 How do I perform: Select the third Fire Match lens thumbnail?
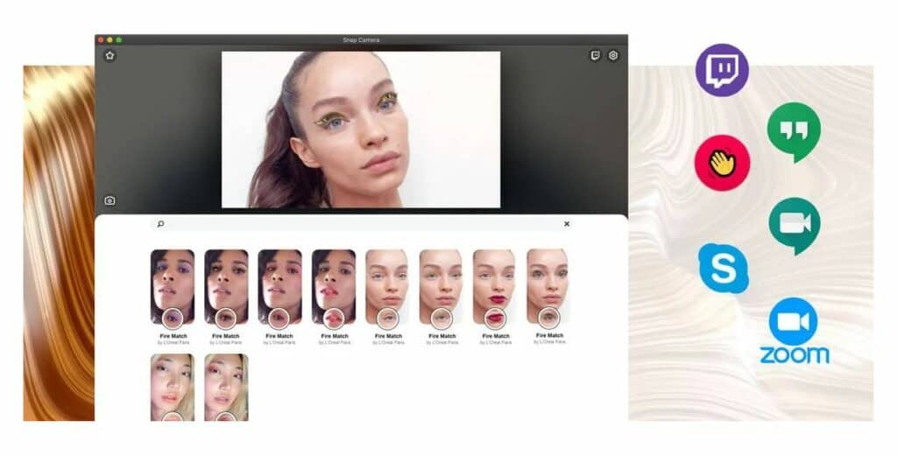tap(280, 287)
